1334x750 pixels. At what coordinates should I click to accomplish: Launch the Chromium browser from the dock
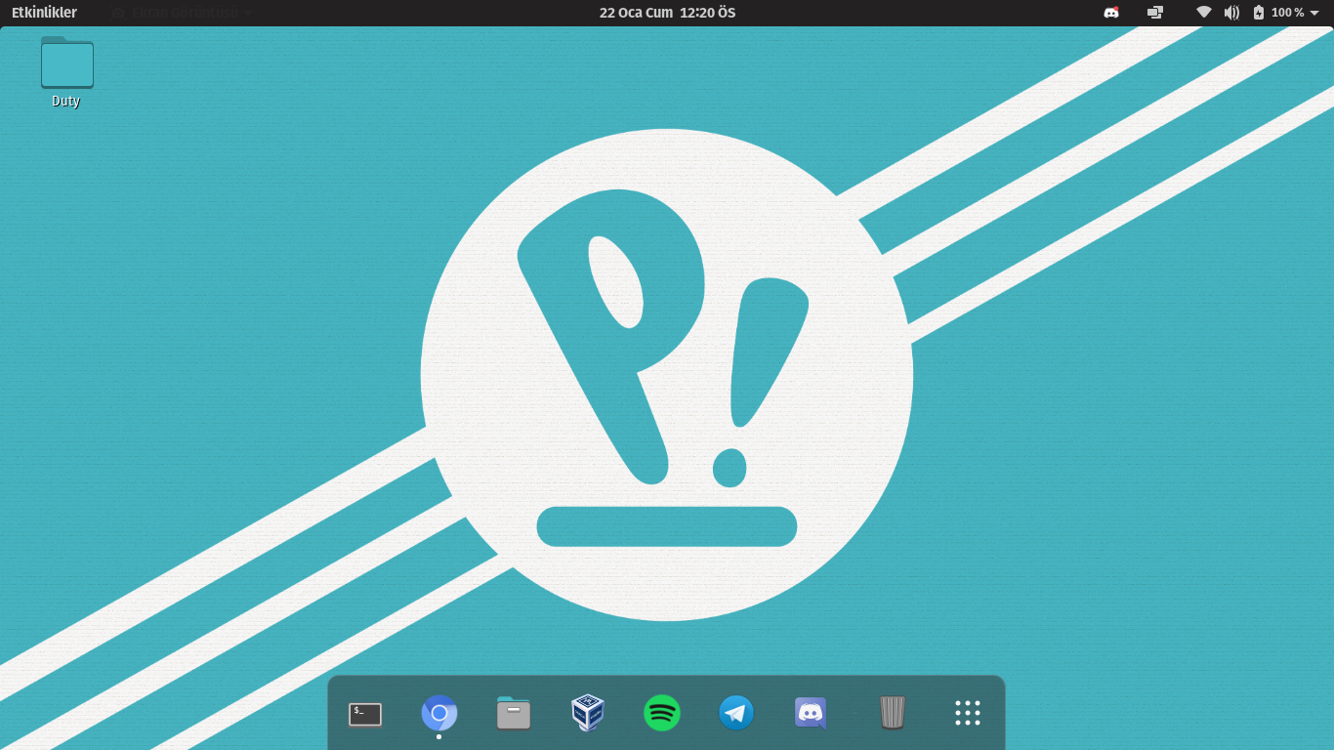coord(439,713)
